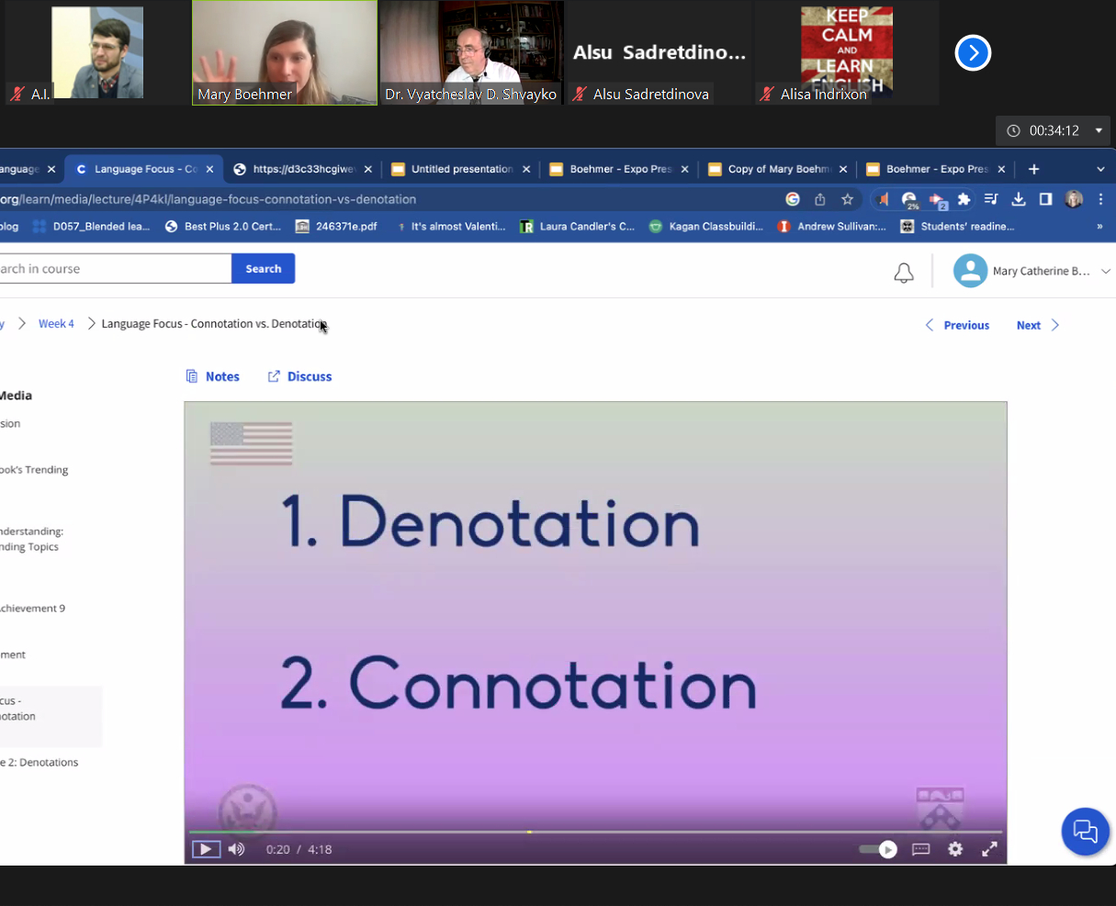Screen dimensions: 1116x906
Task: Toggle the autoplay switch in video player
Action: click(878, 849)
